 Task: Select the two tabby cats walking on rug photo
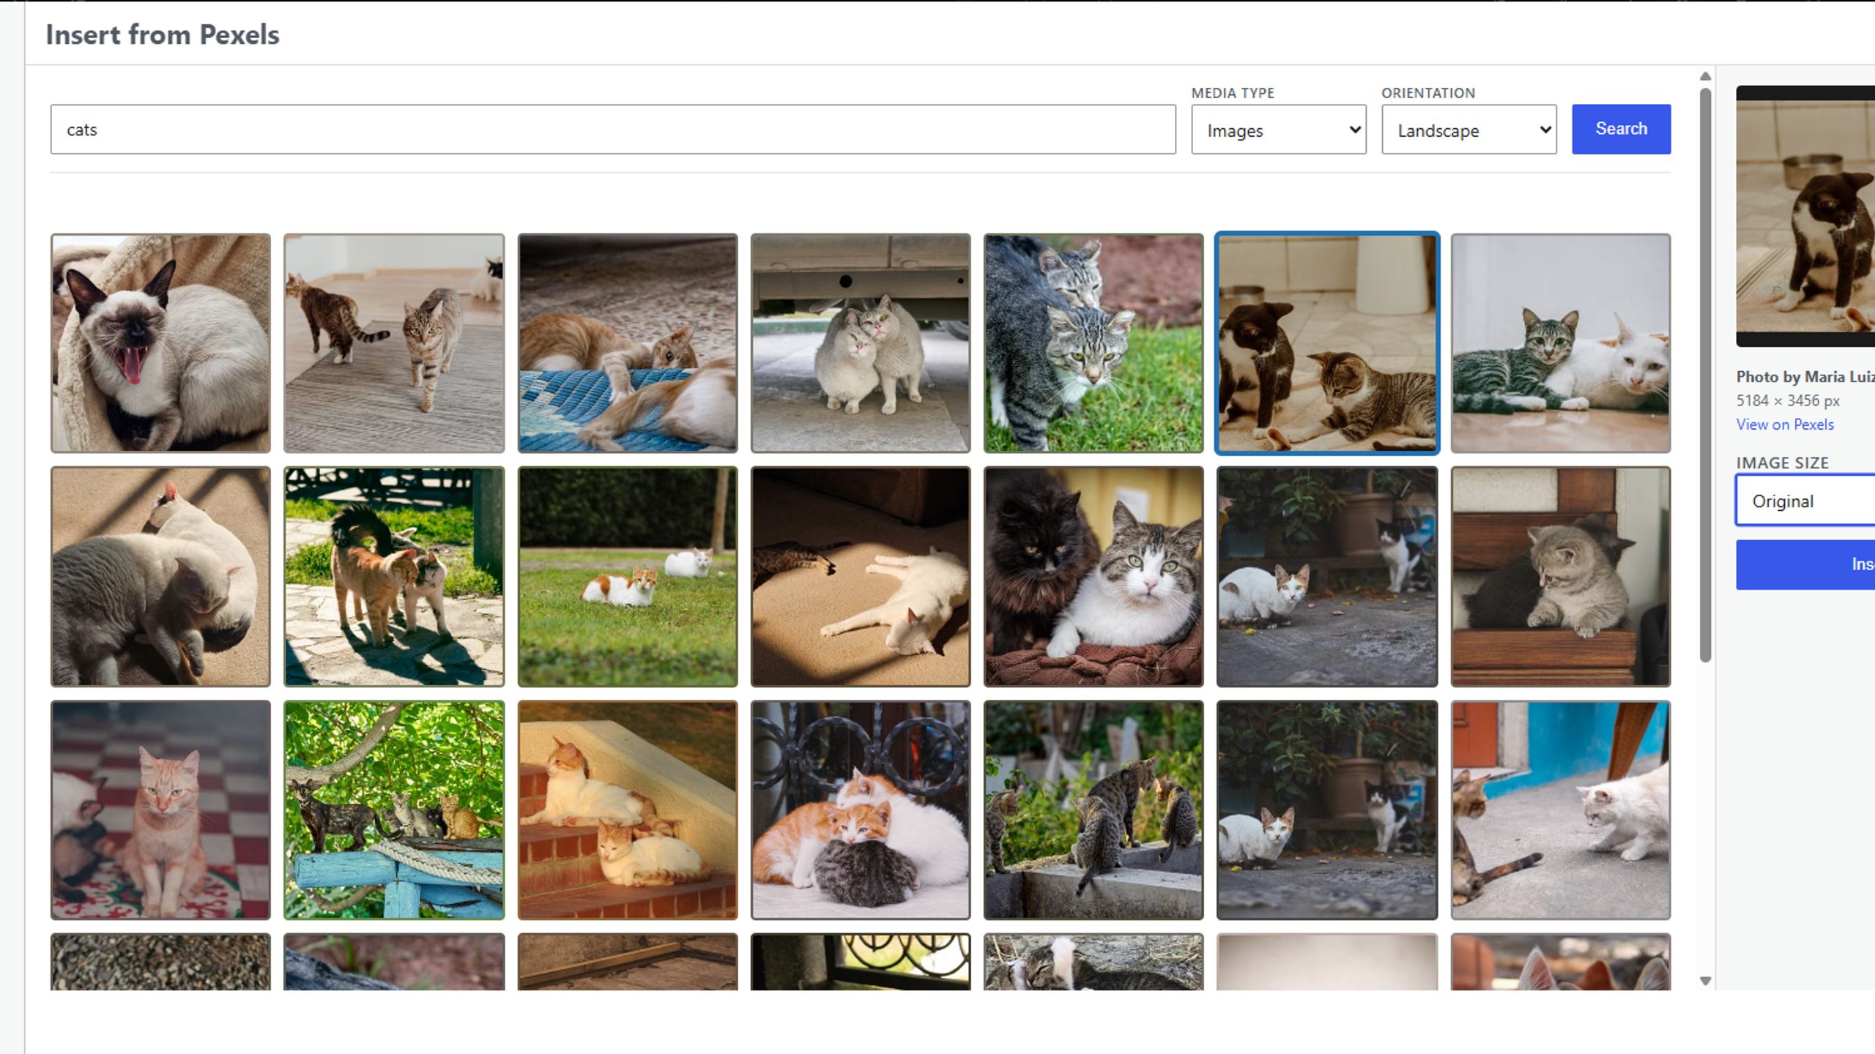[x=394, y=343]
